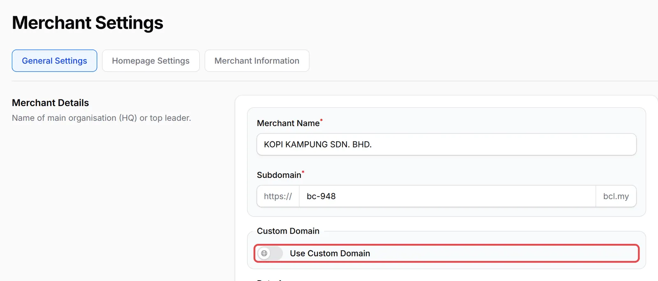
Task: Click the Merchant Name input field
Action: point(446,144)
